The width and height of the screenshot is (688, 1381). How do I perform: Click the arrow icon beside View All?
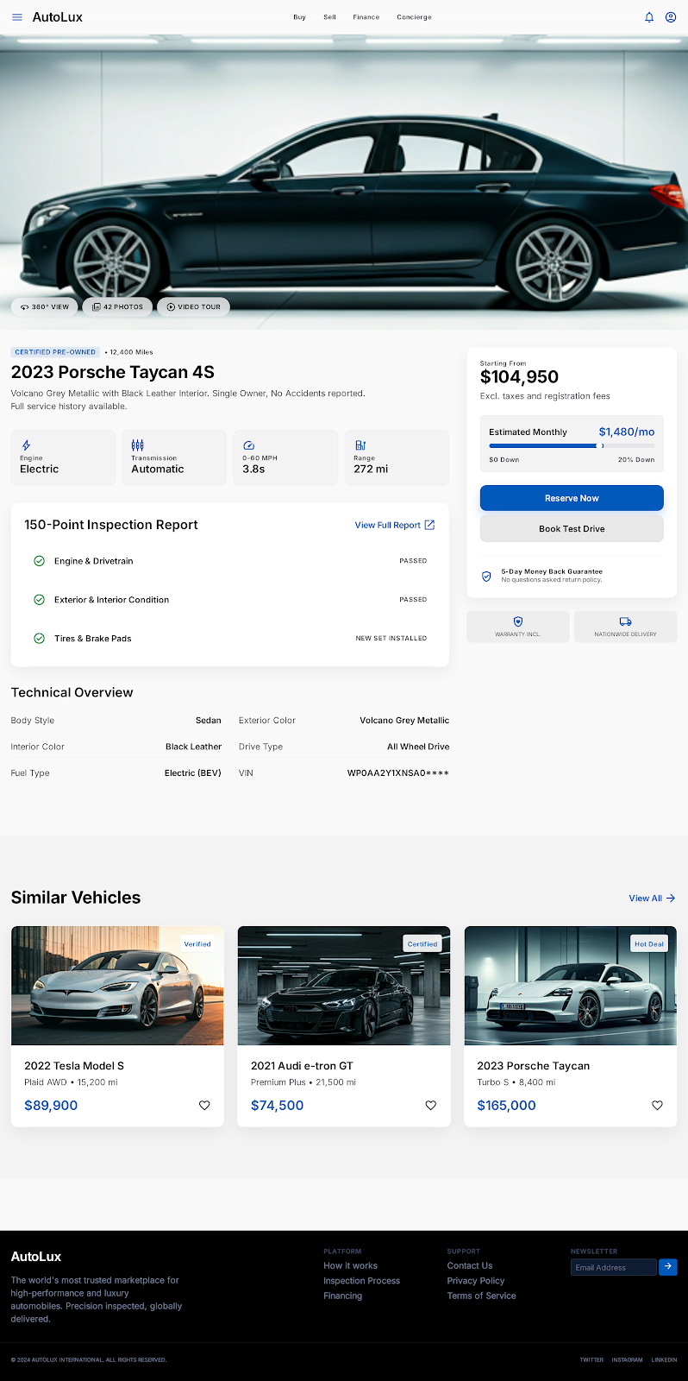click(x=672, y=899)
